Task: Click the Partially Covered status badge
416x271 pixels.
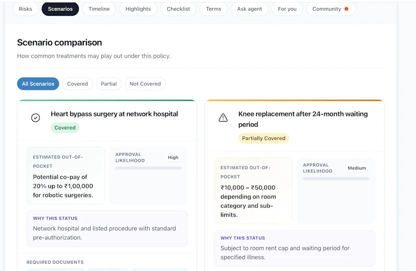Action: point(264,138)
